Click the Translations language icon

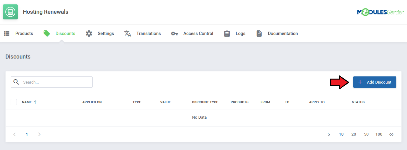[x=128, y=34]
